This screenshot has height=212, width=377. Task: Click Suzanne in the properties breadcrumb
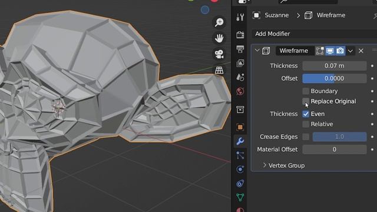[x=276, y=15]
